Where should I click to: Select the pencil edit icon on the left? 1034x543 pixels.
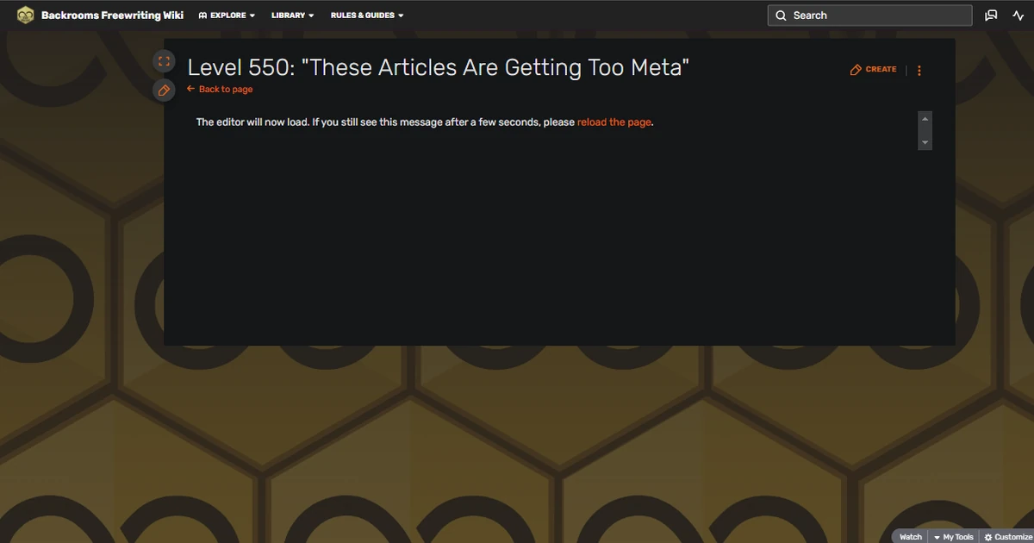164,89
